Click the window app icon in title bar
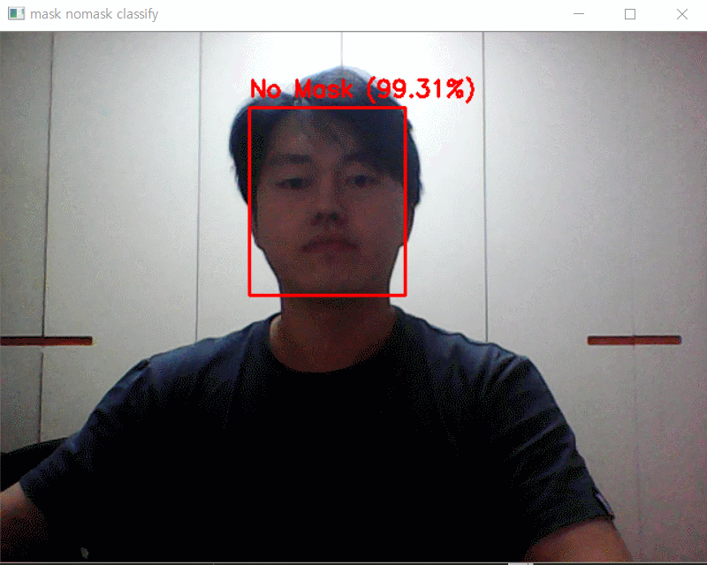This screenshot has width=707, height=565. click(16, 13)
